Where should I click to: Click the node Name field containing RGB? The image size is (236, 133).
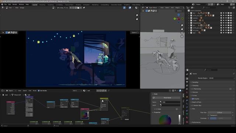tap(170, 102)
